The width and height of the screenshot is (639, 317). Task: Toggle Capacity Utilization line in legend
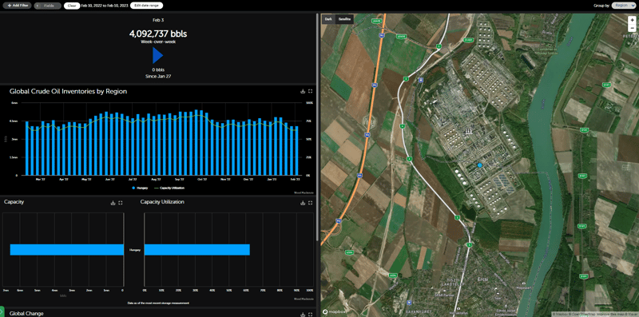[169, 188]
